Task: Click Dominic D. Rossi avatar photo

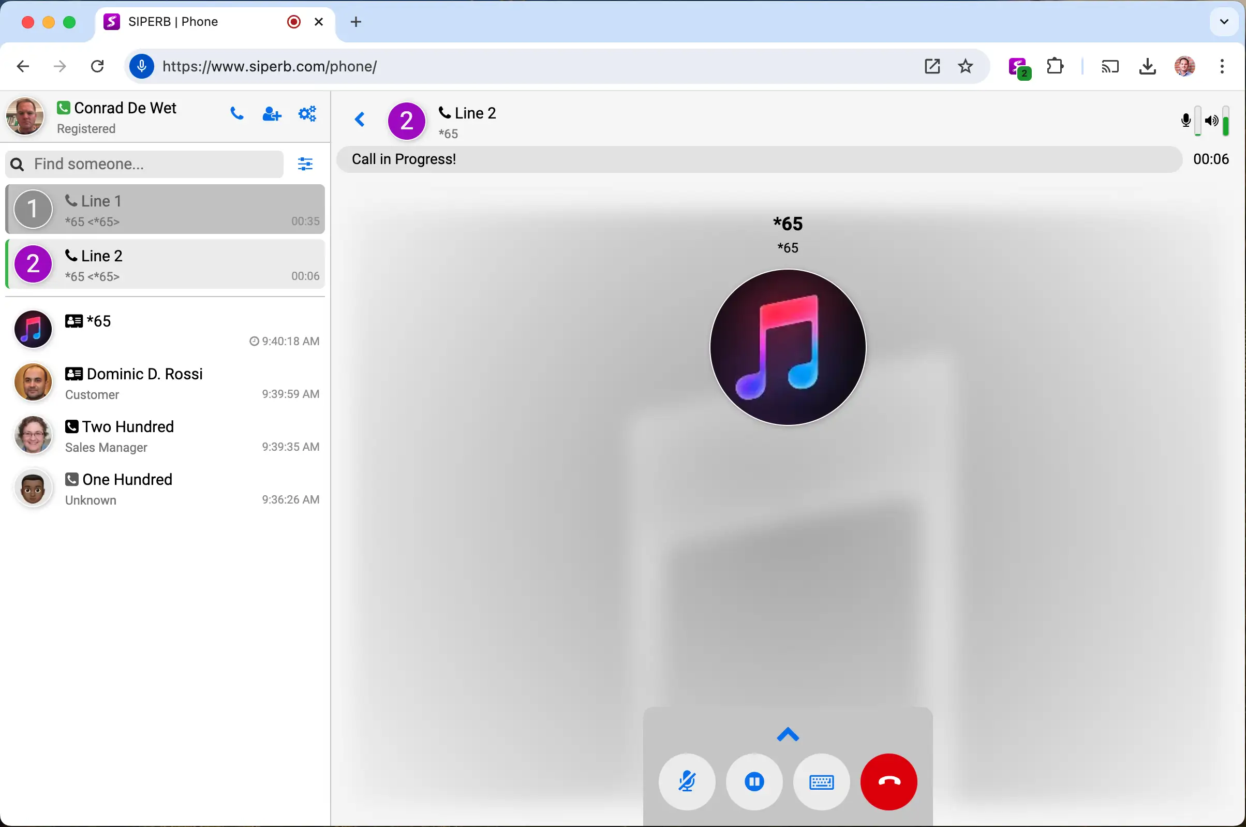Action: point(33,382)
